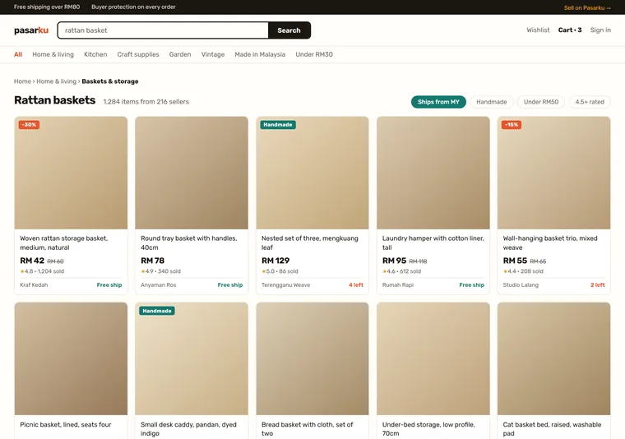
Task: Visit seller Kraf Kedah
Action: (34, 285)
